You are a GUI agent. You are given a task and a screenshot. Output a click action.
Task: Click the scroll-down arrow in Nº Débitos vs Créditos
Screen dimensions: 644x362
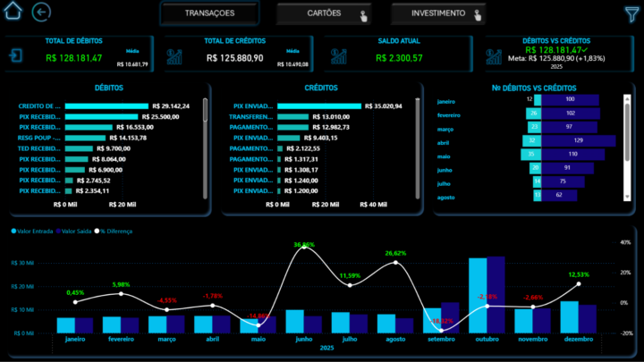coord(627,197)
